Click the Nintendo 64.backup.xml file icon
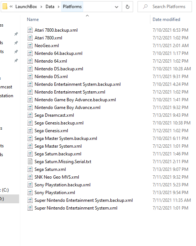Image resolution: width=196 pixels, height=246 pixels. coord(30,53)
